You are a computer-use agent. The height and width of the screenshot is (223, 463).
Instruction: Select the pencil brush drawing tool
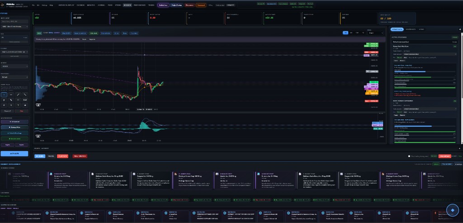[11, 100]
